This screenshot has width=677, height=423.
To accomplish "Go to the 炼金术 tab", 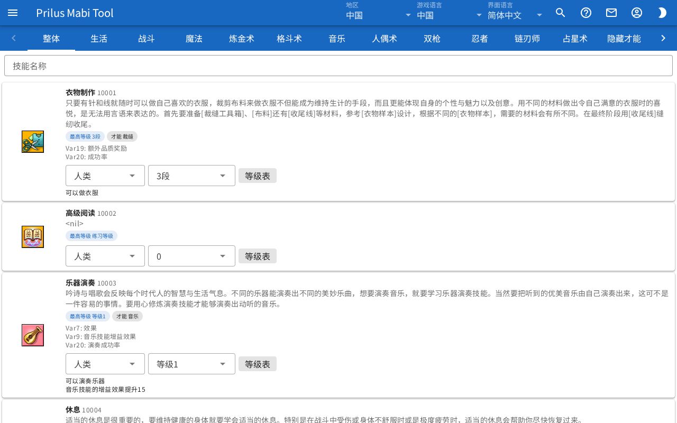I will [x=242, y=38].
